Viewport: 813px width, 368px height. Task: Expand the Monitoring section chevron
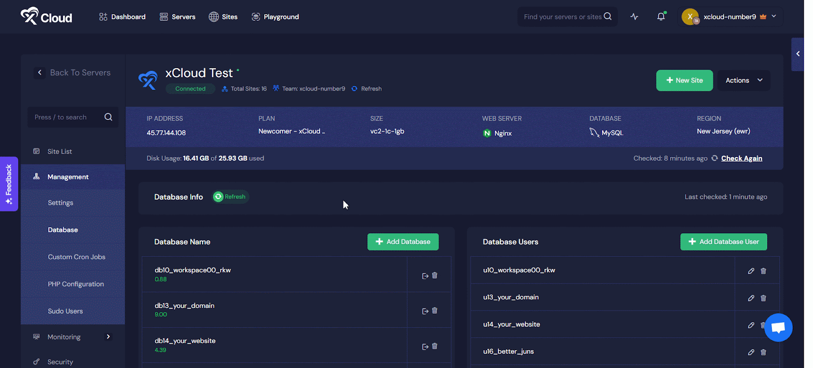coord(108,336)
